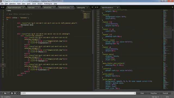Expand find history dropdown arrow
The image size is (174, 98).
[x=135, y=93]
